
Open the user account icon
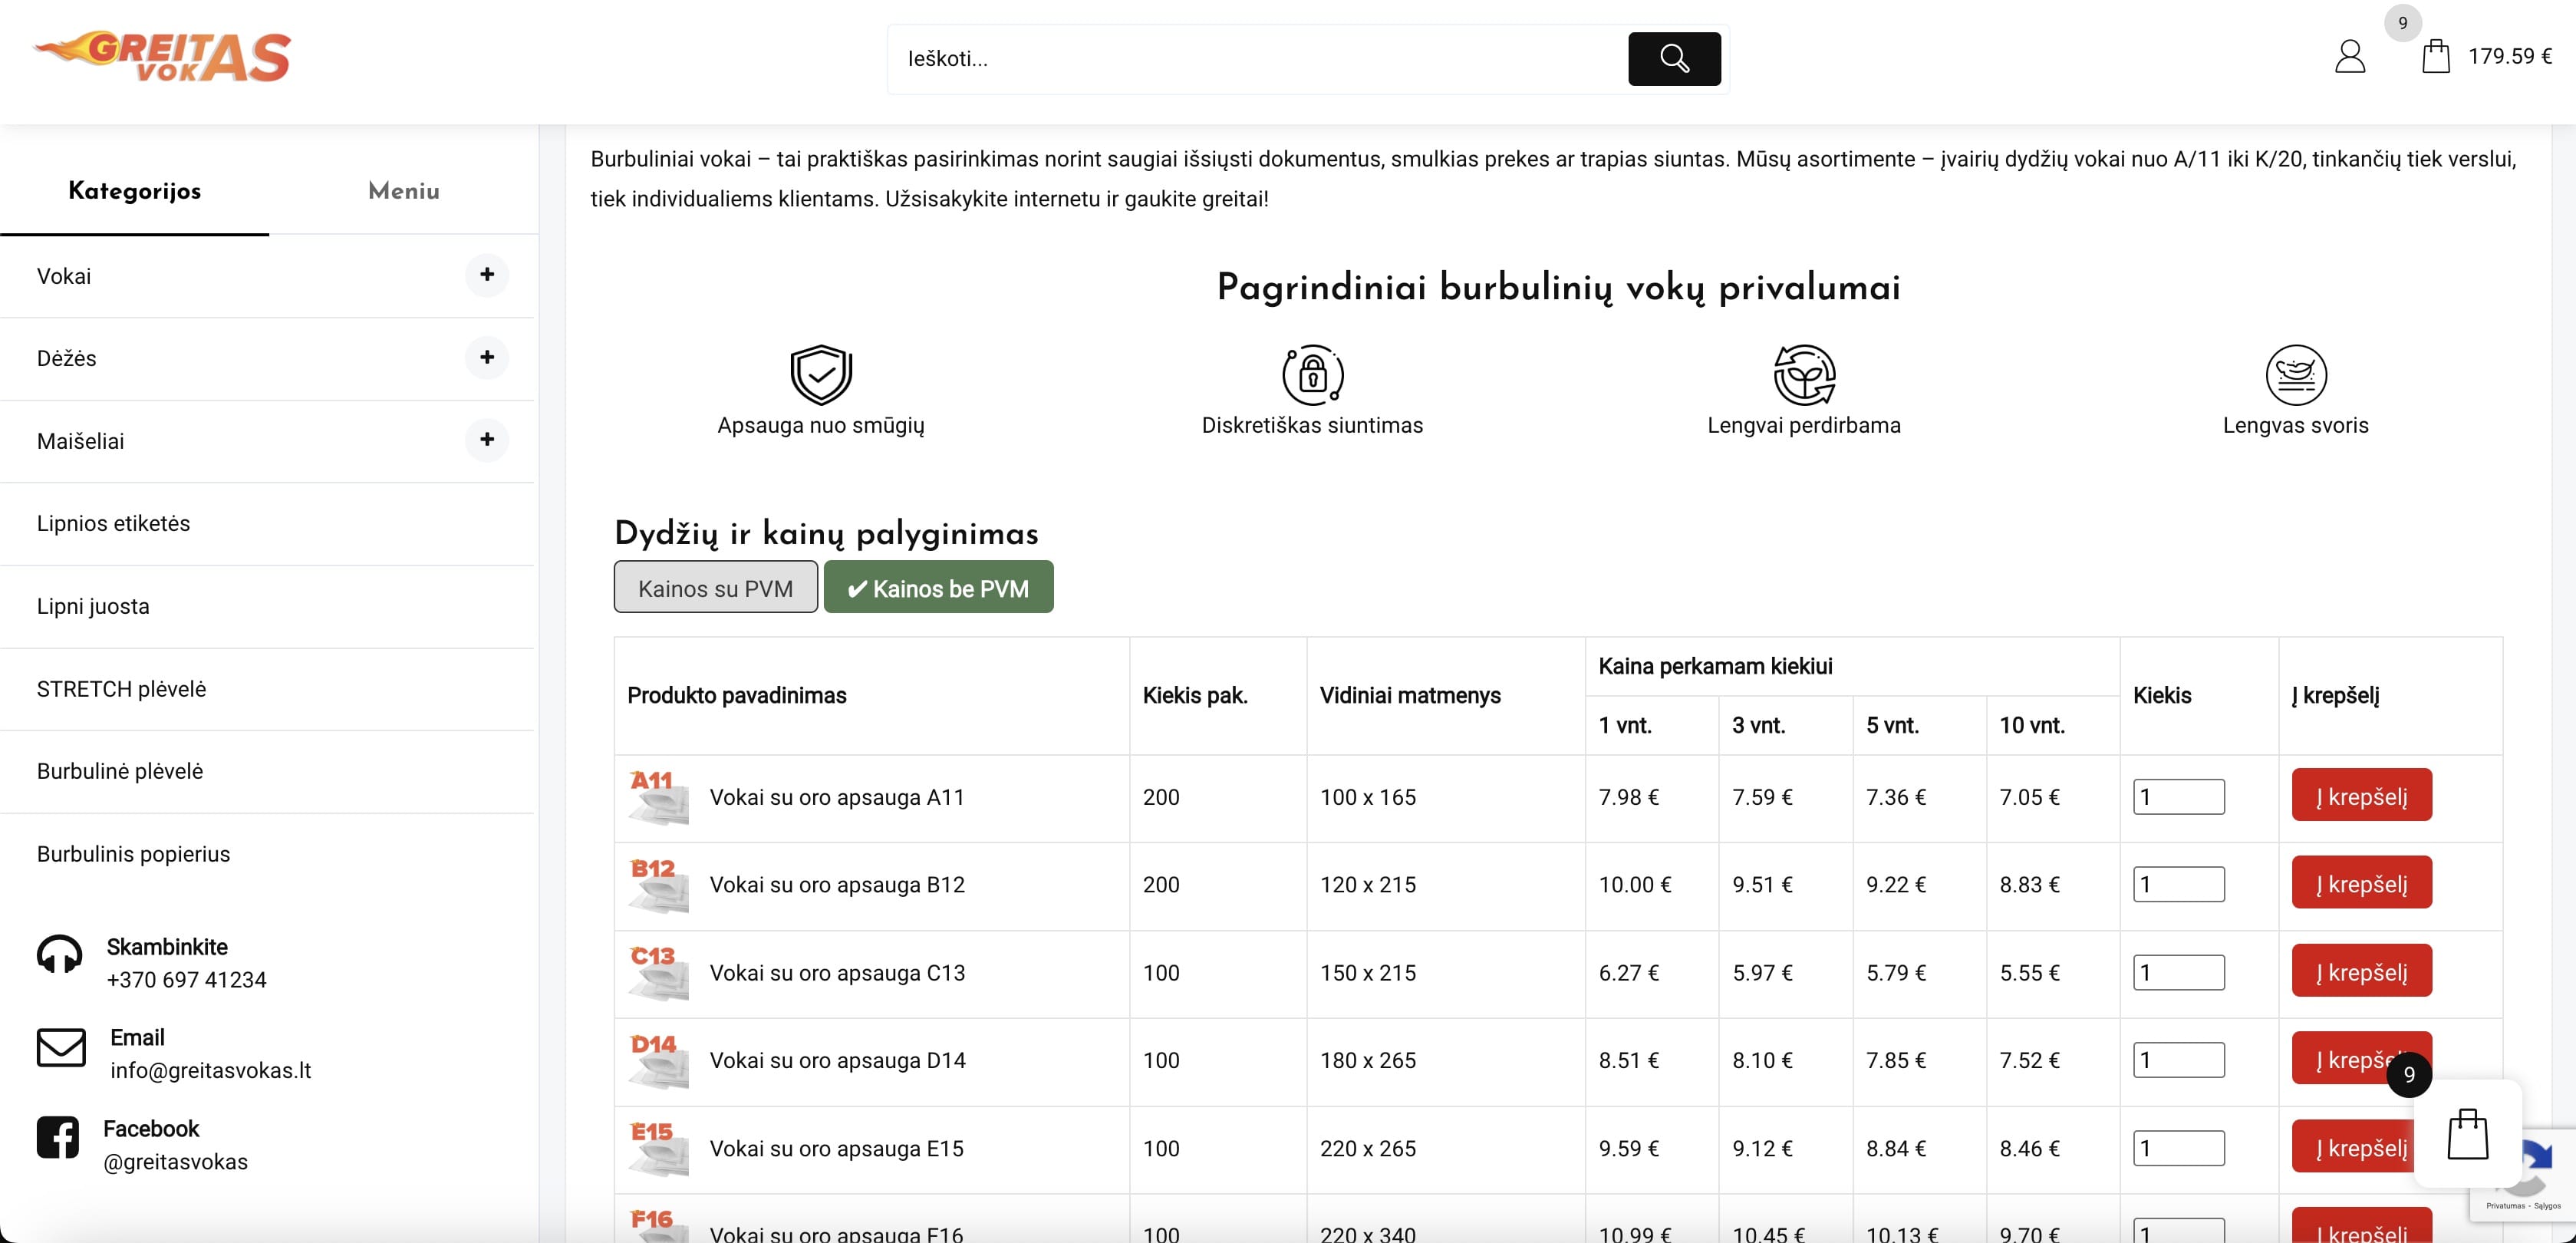(2349, 56)
